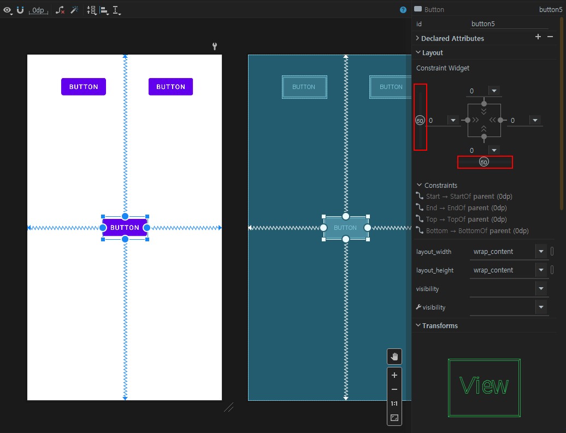The height and width of the screenshot is (433, 566).
Task: Click the vertical bias slider knob showing 50
Action: pos(420,121)
